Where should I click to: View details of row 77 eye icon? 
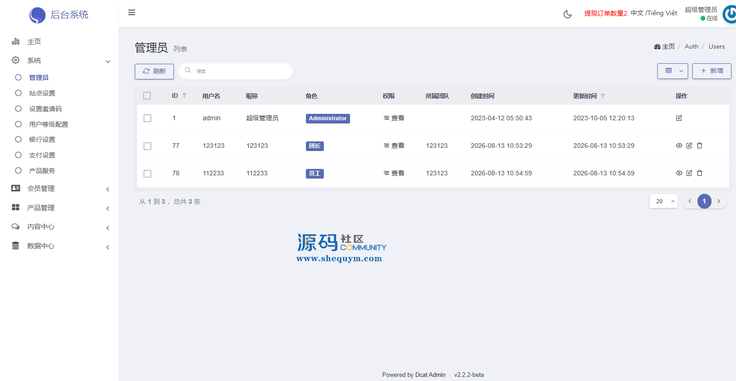coord(679,146)
